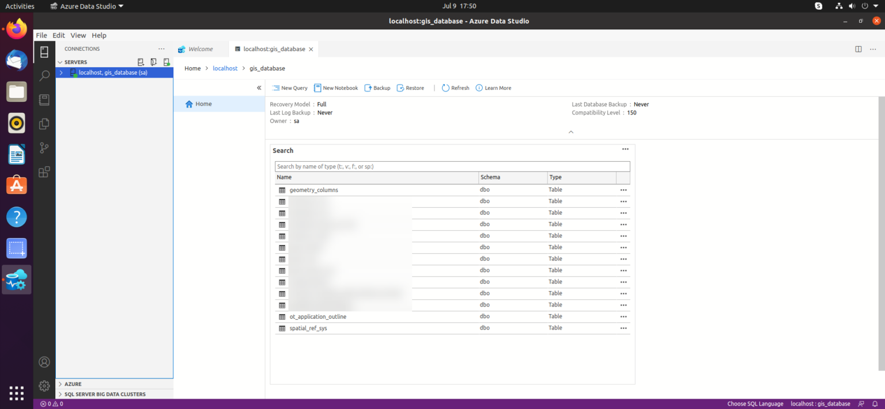Open the Notebooks view from the sidebar
This screenshot has width=885, height=409.
(x=44, y=100)
